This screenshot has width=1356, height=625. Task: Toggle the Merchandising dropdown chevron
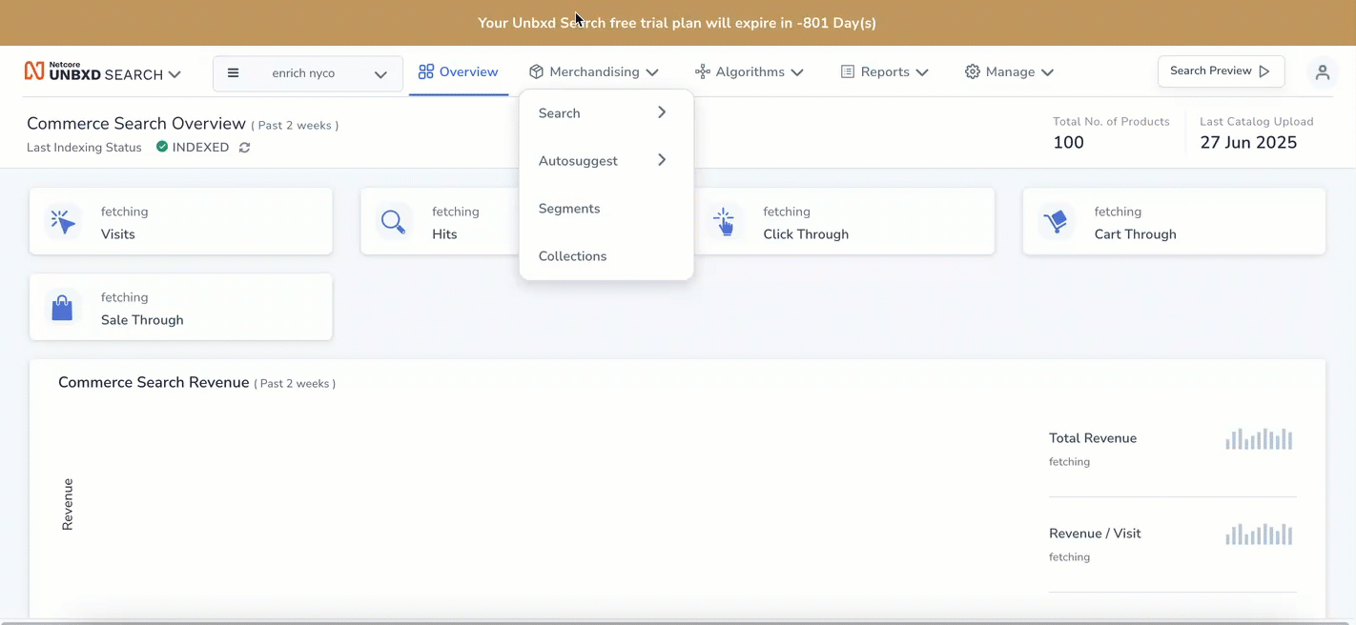coord(652,72)
